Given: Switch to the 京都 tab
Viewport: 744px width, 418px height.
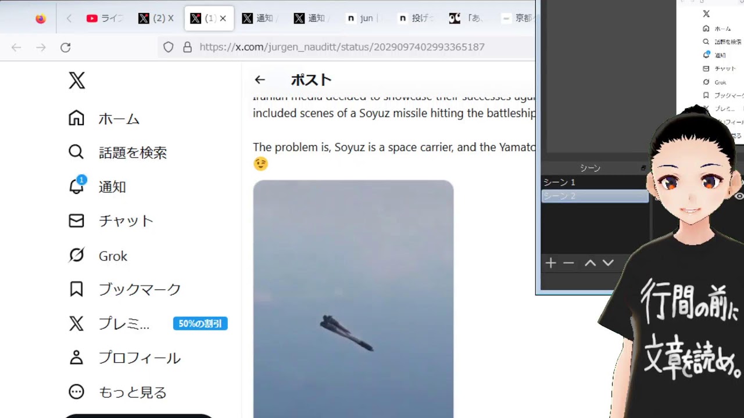Looking at the screenshot, I should click(516, 19).
